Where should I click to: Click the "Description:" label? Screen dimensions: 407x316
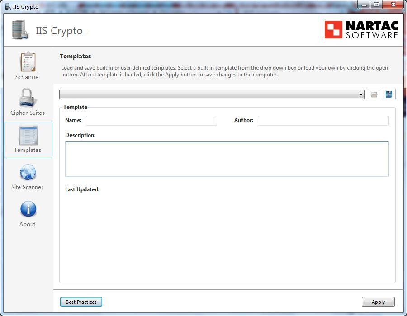click(80, 135)
